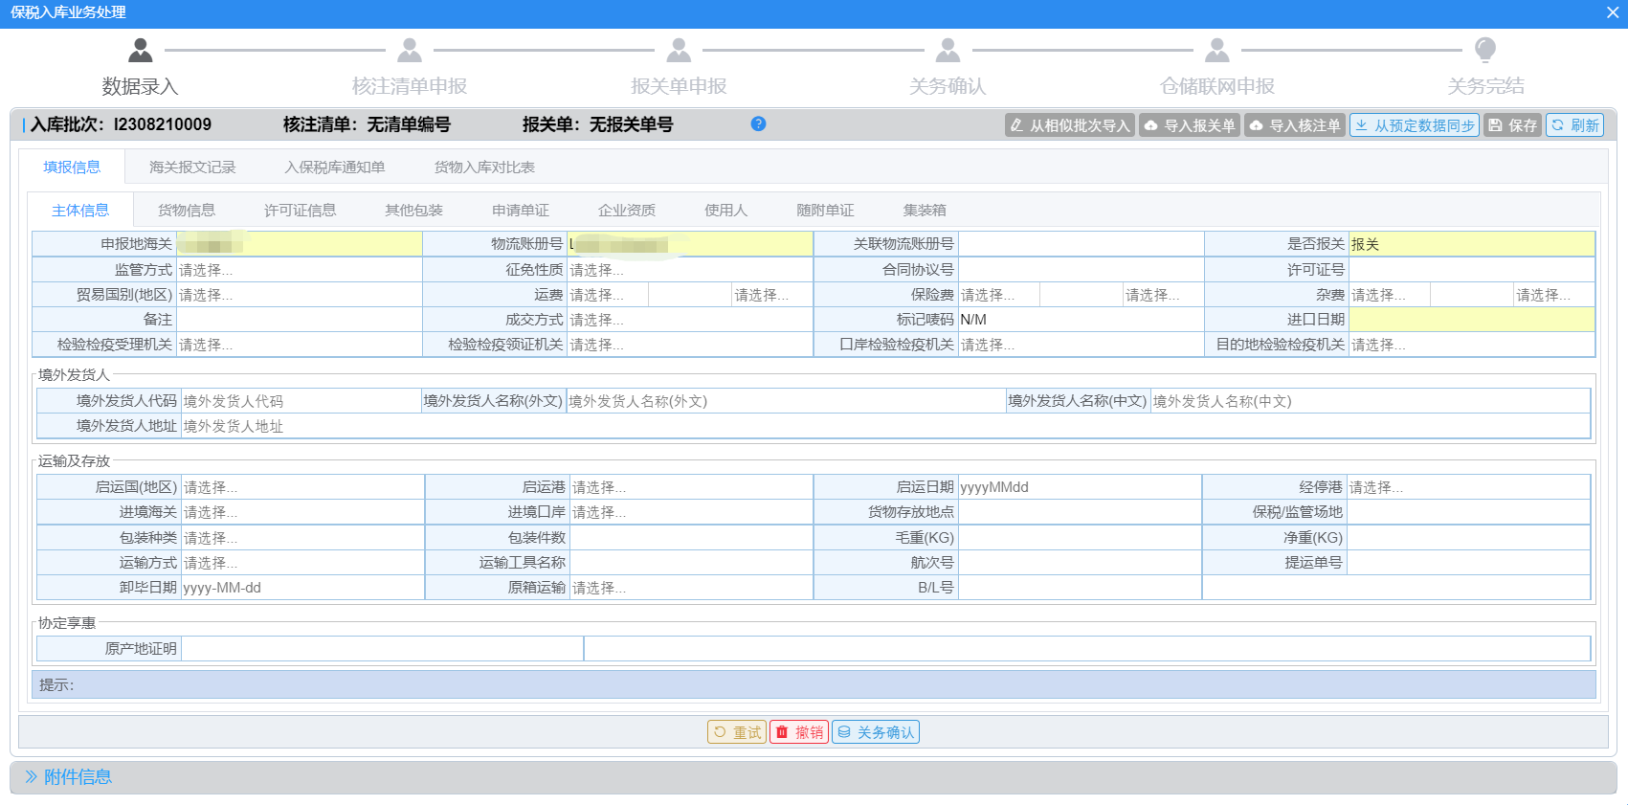This screenshot has width=1628, height=805.
Task: Open the first 保险费 dropdown
Action: click(x=998, y=295)
